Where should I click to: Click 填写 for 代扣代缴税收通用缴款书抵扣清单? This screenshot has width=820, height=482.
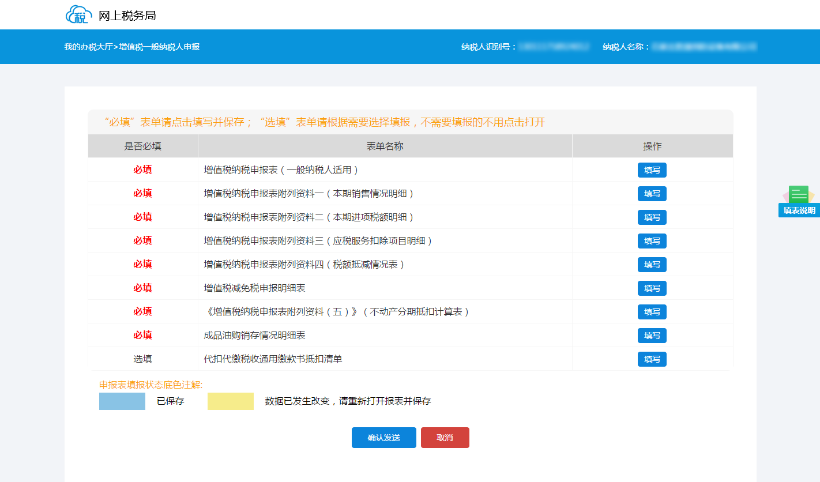[x=652, y=359]
